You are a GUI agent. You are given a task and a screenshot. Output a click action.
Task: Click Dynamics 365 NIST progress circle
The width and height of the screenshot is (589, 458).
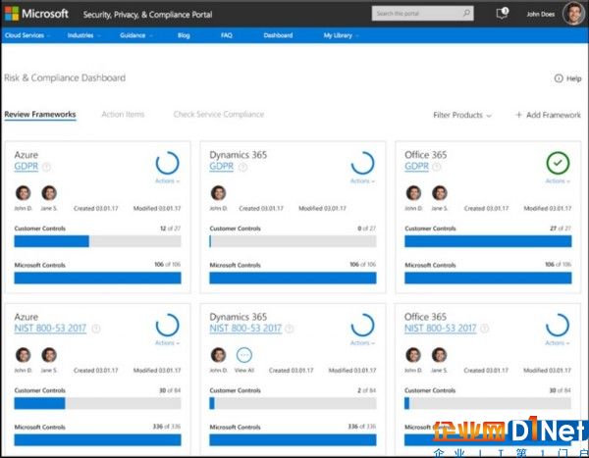tap(362, 325)
